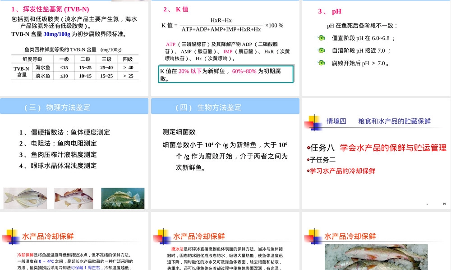Click the blue 30mg/100g value

(57, 34)
